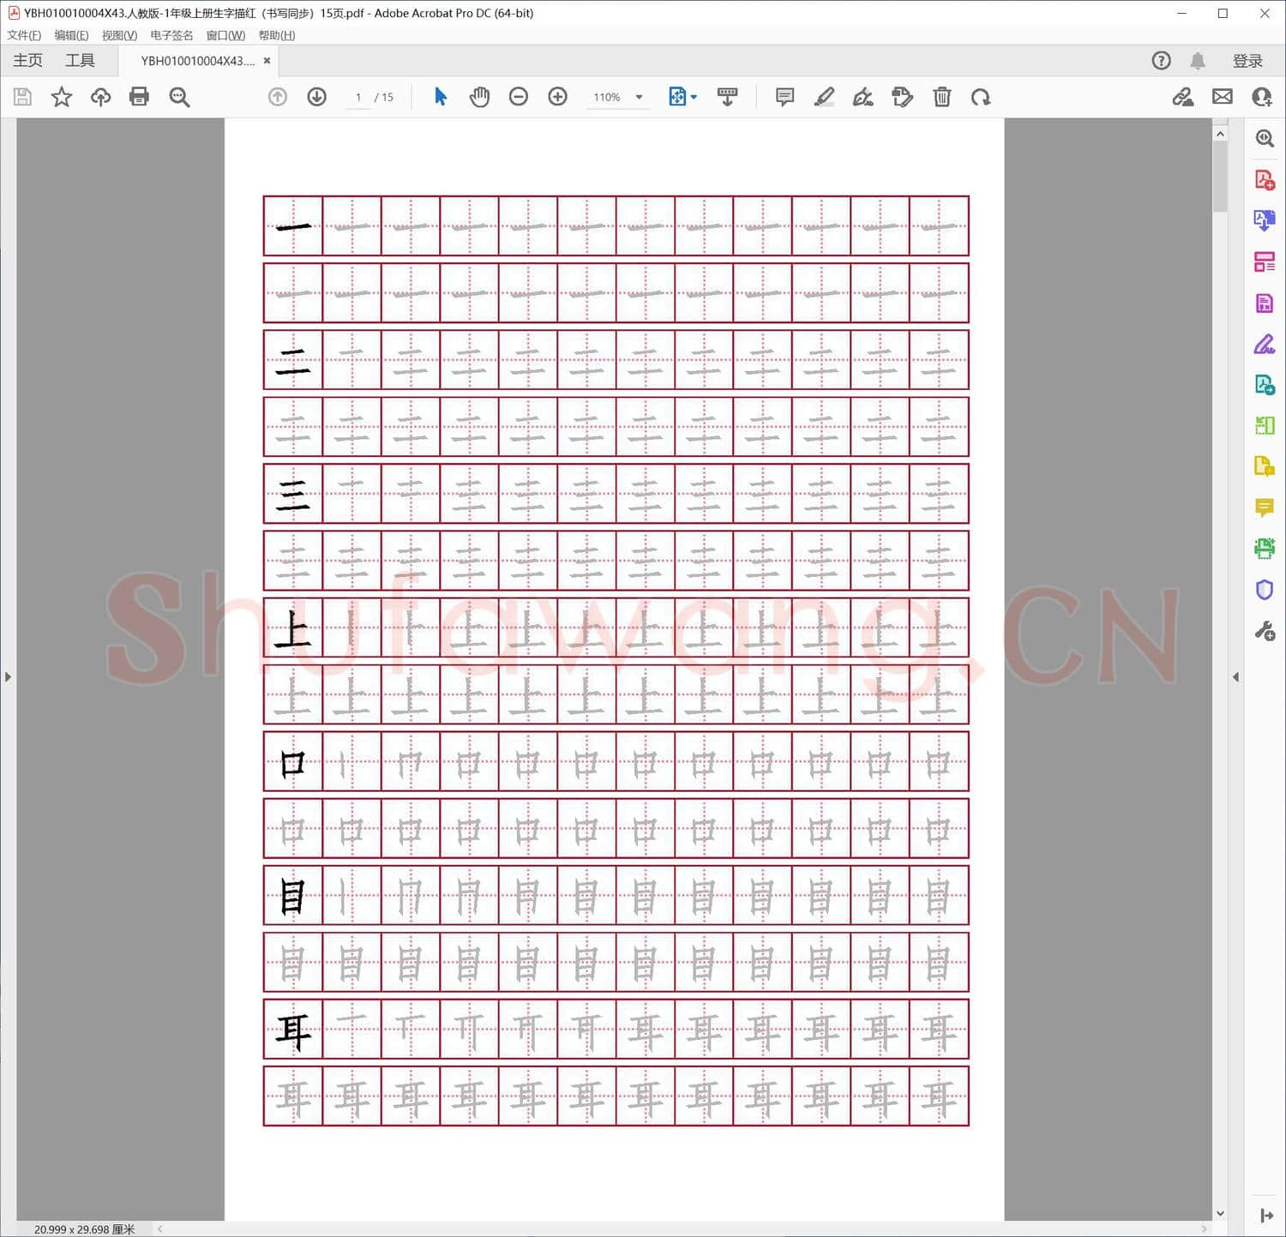Click the share with others icon
This screenshot has width=1286, height=1237.
(x=1261, y=97)
